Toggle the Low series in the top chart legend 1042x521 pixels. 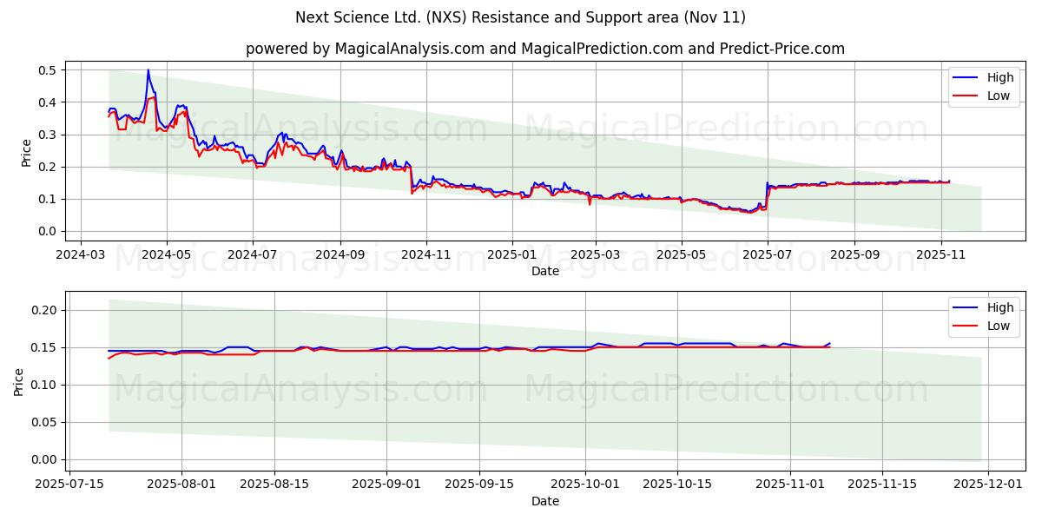pyautogui.click(x=999, y=95)
